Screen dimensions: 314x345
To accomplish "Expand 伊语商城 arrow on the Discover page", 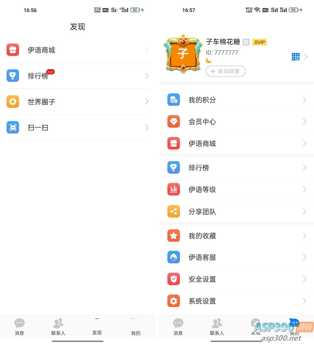I will [x=147, y=50].
